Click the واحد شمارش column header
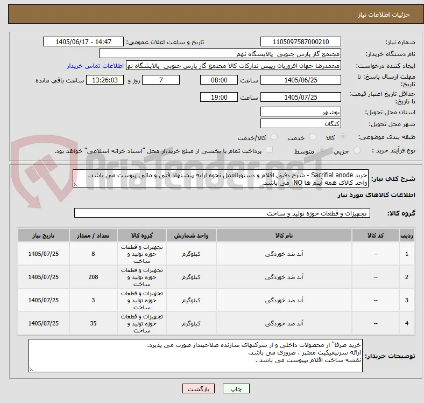424x403 pixels. pos(191,235)
